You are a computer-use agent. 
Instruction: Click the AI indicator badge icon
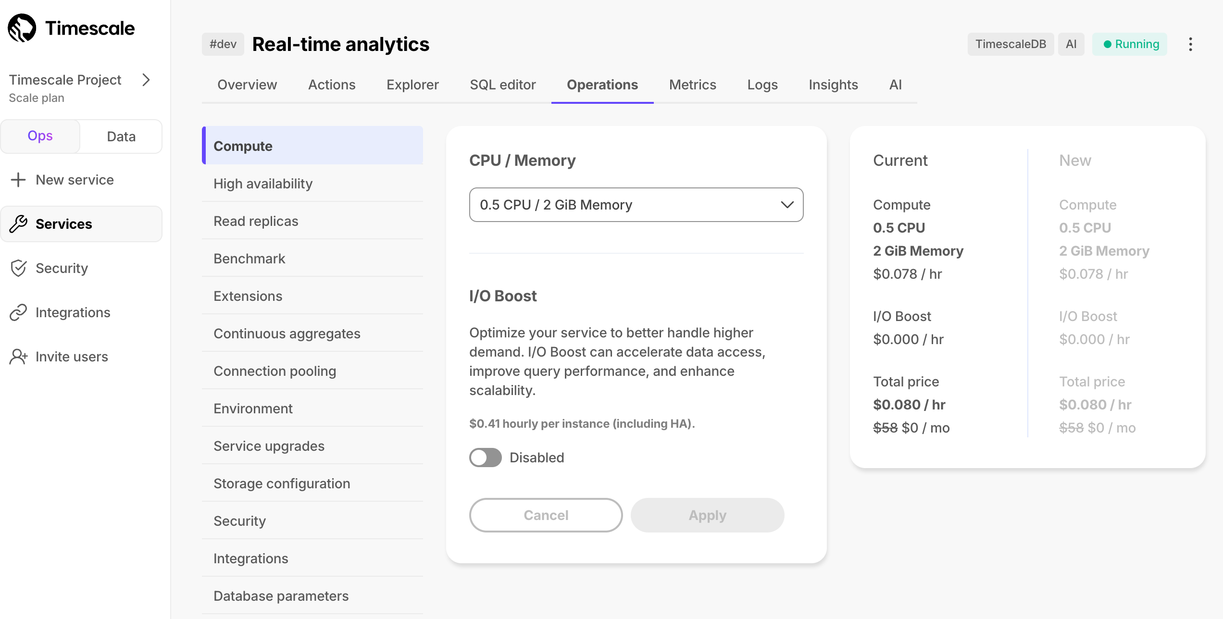[x=1072, y=44]
